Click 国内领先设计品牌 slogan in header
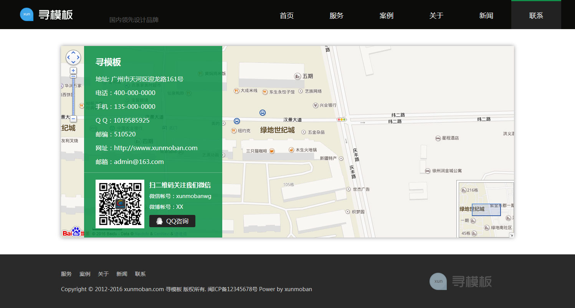The height and width of the screenshot is (308, 575). tap(134, 20)
